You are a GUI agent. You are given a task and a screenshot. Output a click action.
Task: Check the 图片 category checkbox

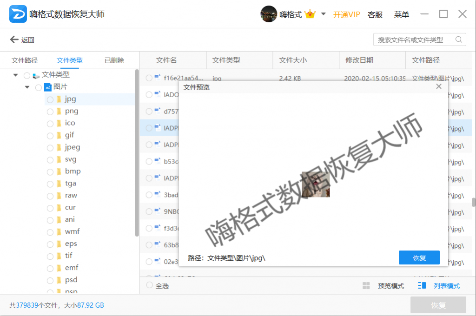38,87
